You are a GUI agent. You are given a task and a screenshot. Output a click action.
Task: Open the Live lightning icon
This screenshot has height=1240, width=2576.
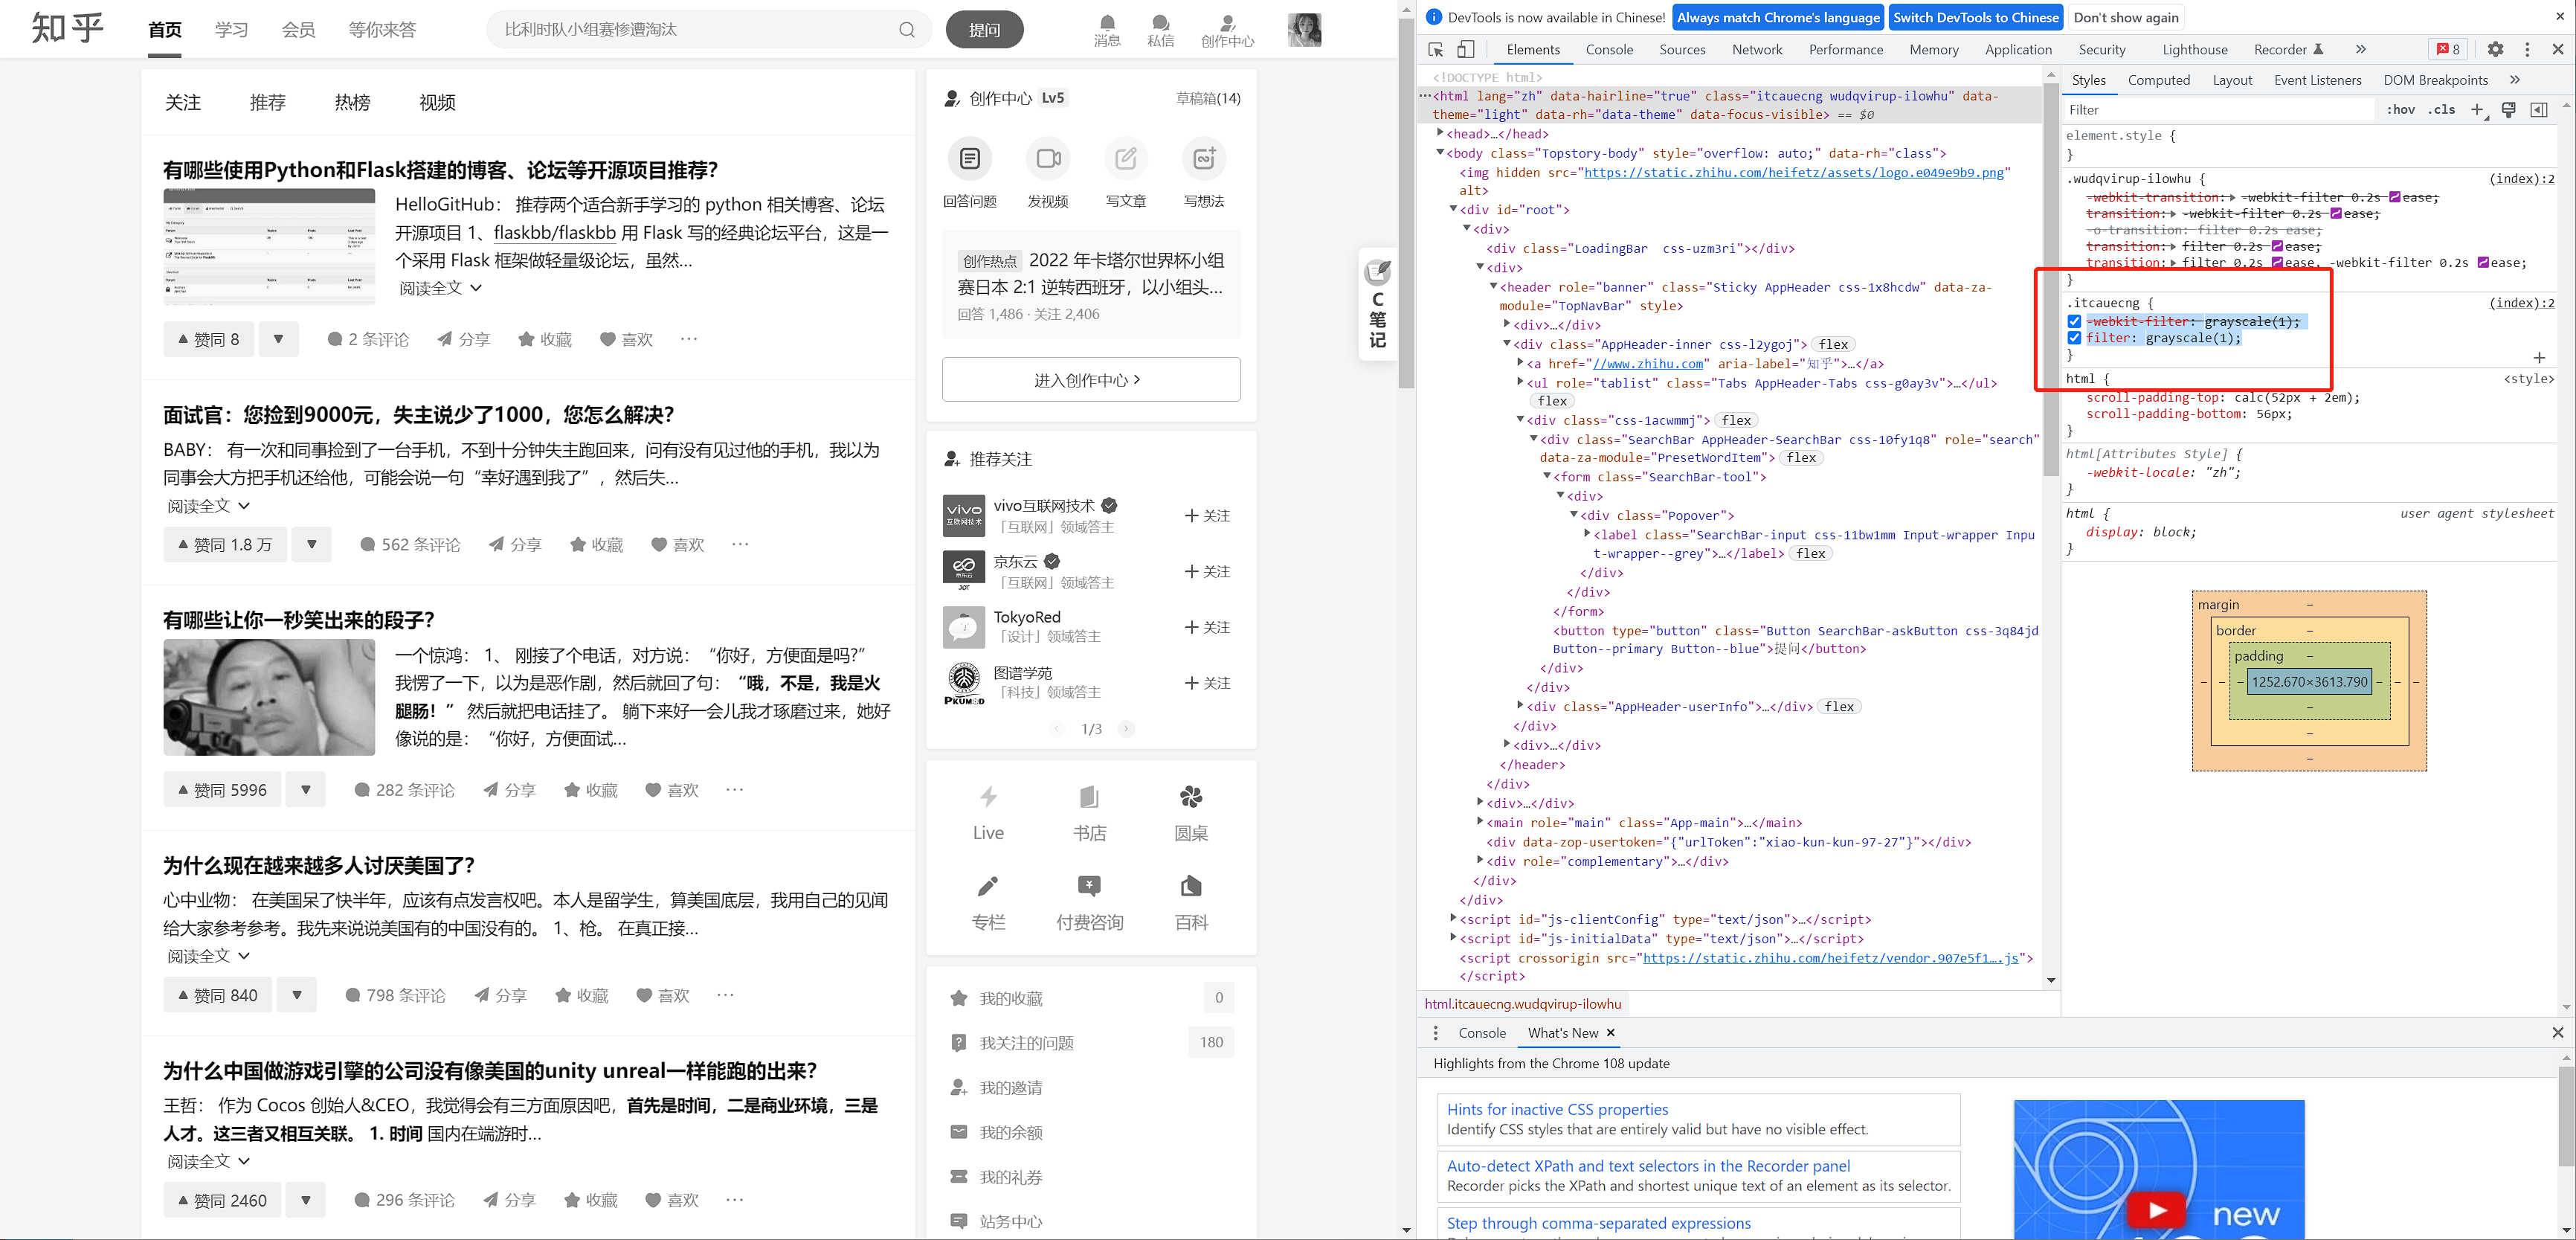988,797
